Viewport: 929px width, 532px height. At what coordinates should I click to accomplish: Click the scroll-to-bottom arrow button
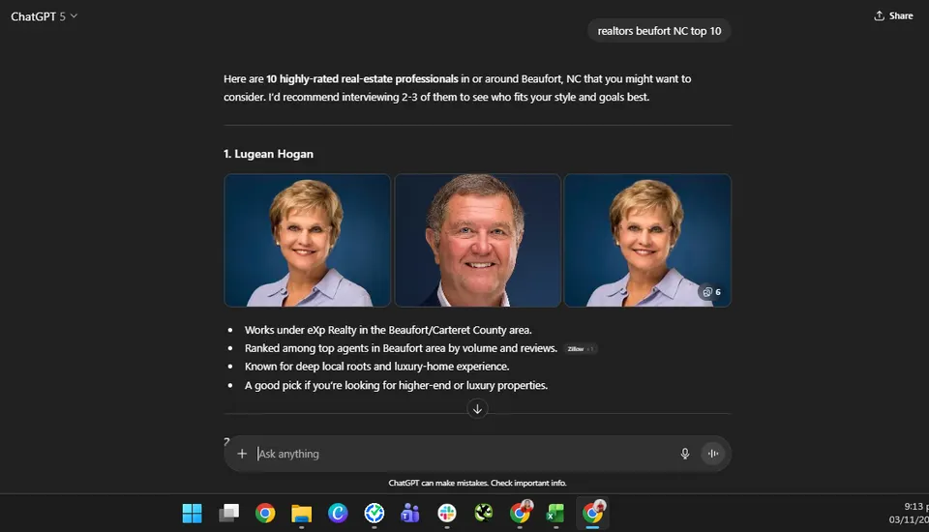coord(477,409)
